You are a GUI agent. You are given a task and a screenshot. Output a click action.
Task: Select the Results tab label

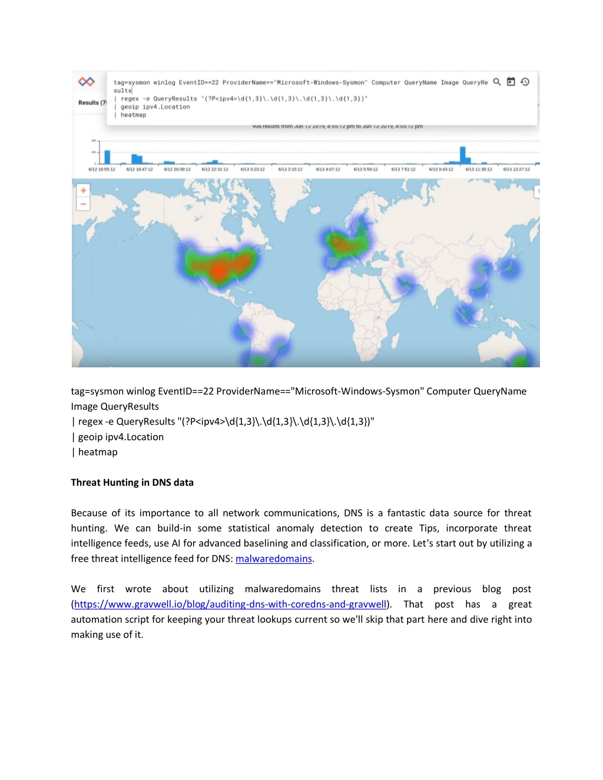pyautogui.click(x=92, y=102)
